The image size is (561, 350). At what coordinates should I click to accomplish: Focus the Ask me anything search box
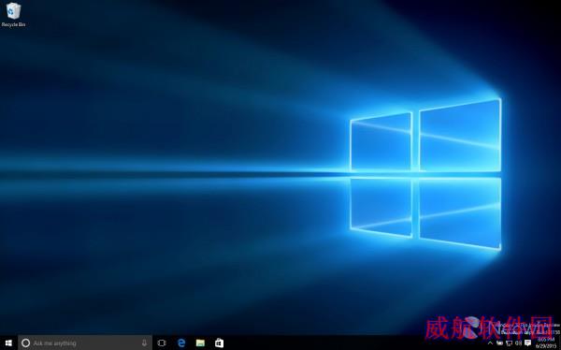pyautogui.click(x=85, y=343)
